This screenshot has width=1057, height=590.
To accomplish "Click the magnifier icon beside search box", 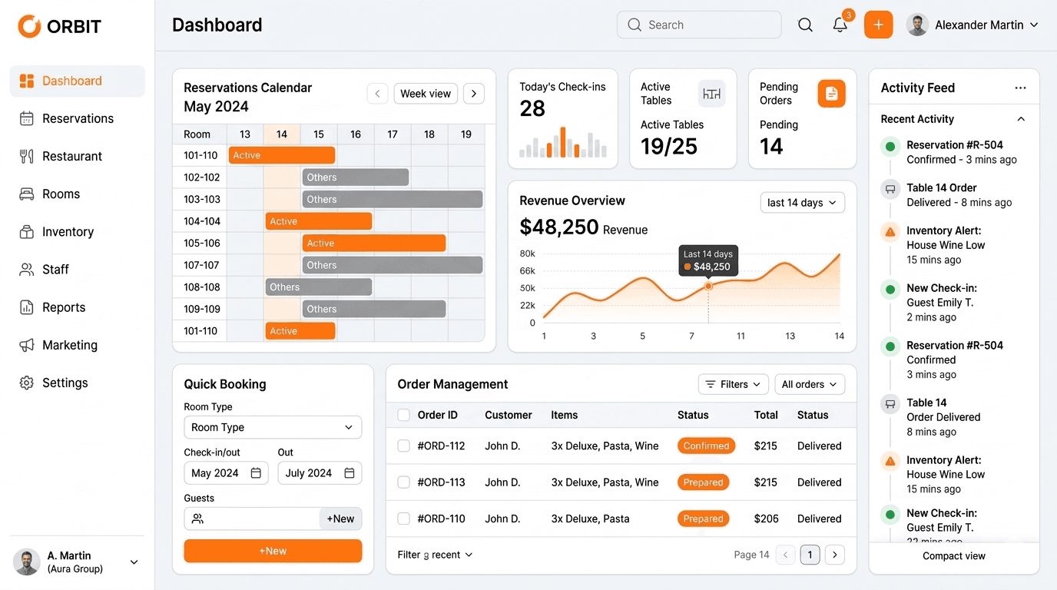I will [805, 25].
